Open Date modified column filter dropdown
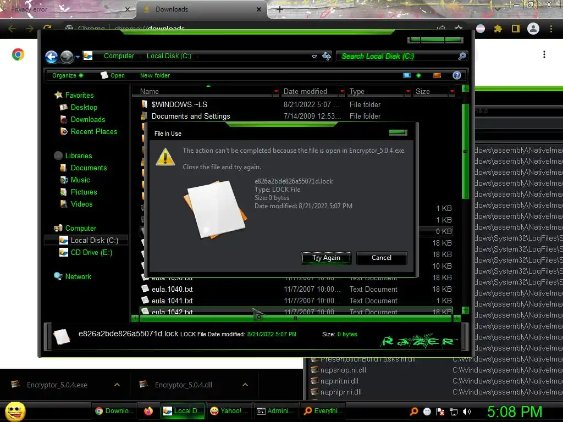 point(342,92)
